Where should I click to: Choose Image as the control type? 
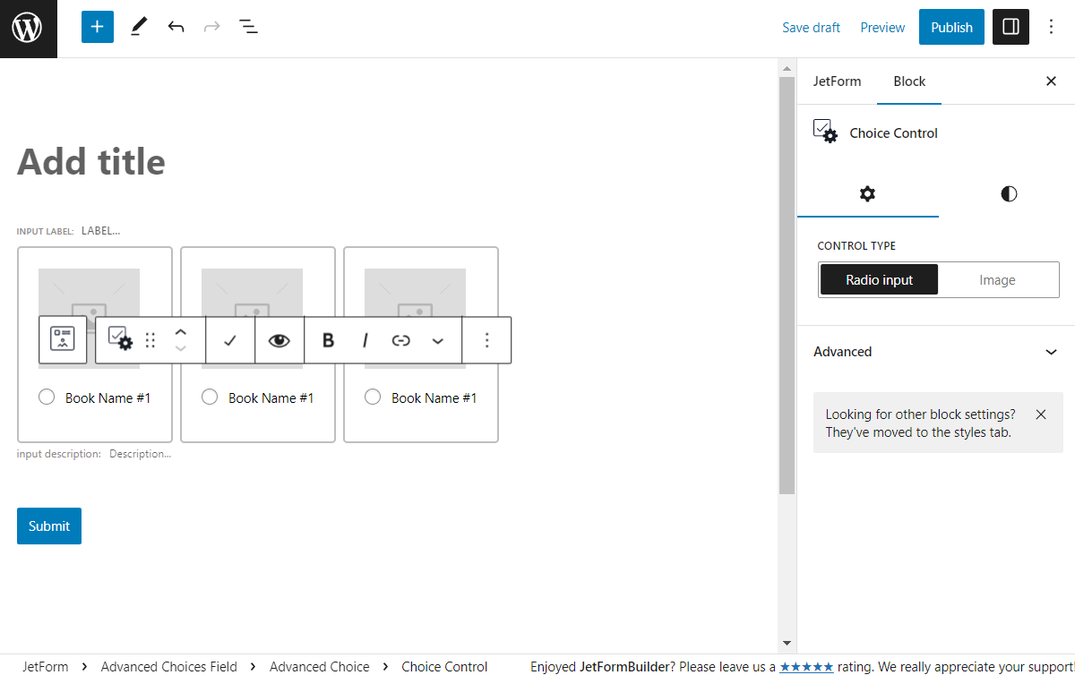pos(997,280)
